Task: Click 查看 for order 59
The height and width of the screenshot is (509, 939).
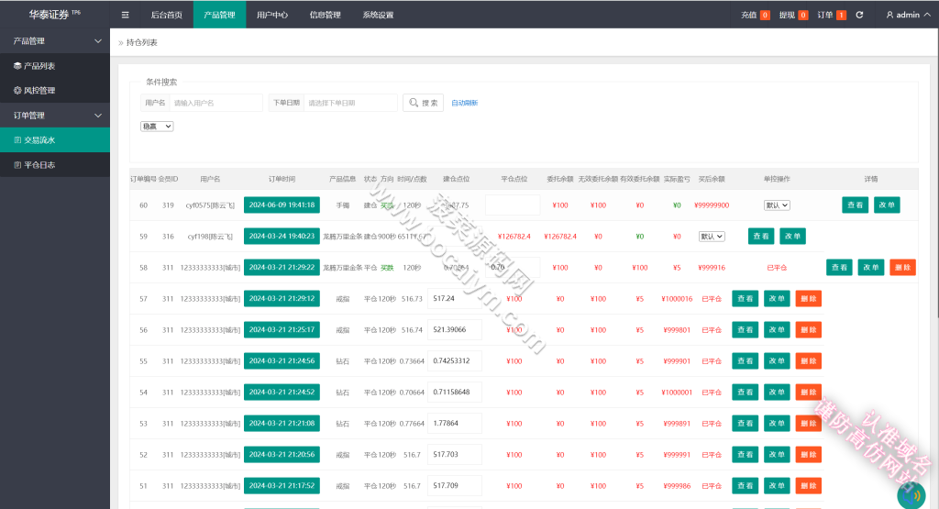Action: pyautogui.click(x=761, y=237)
